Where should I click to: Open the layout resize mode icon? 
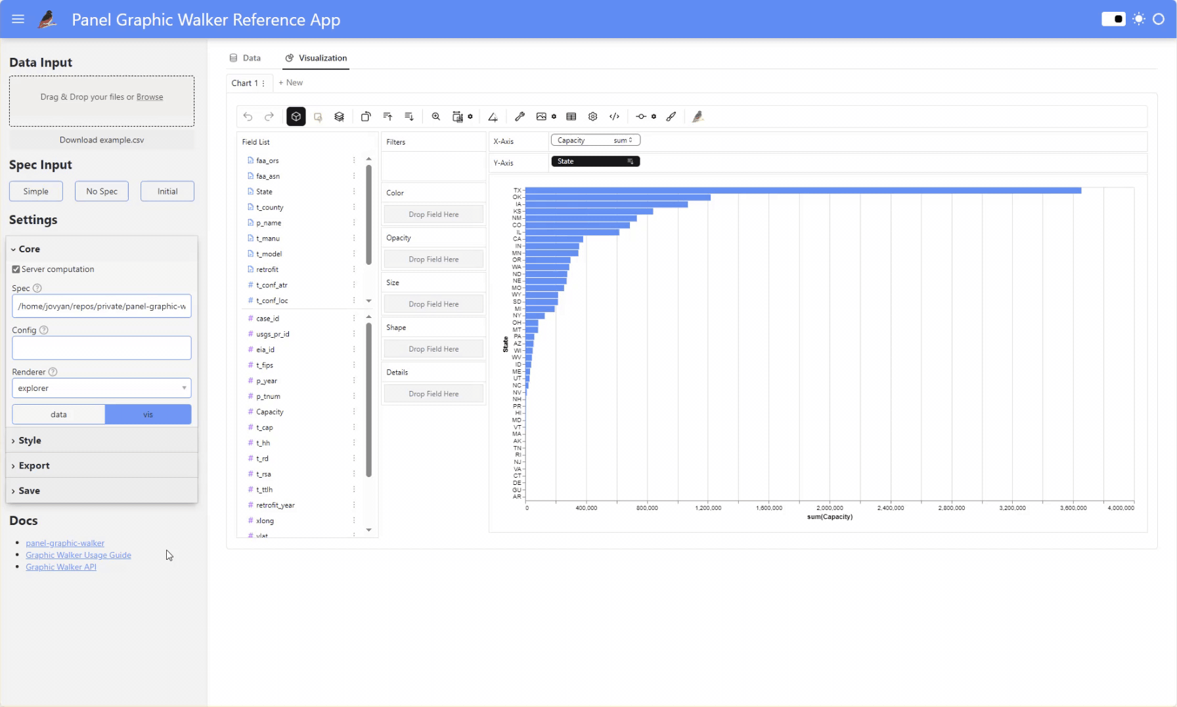458,116
